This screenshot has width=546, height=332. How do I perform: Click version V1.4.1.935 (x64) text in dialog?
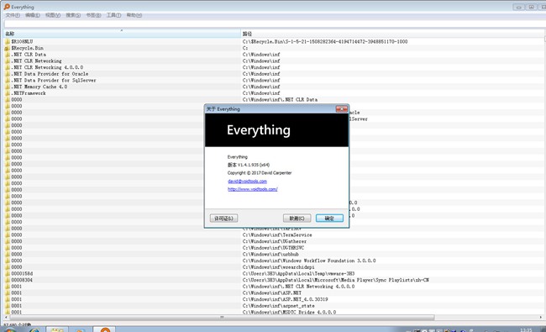tap(249, 165)
